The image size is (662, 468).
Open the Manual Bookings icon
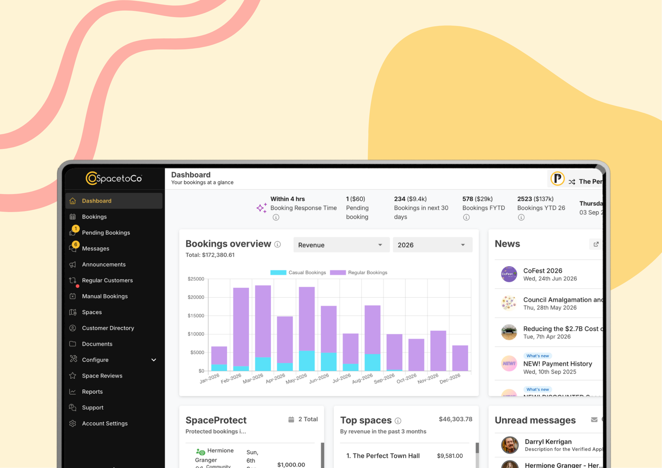[x=73, y=296]
